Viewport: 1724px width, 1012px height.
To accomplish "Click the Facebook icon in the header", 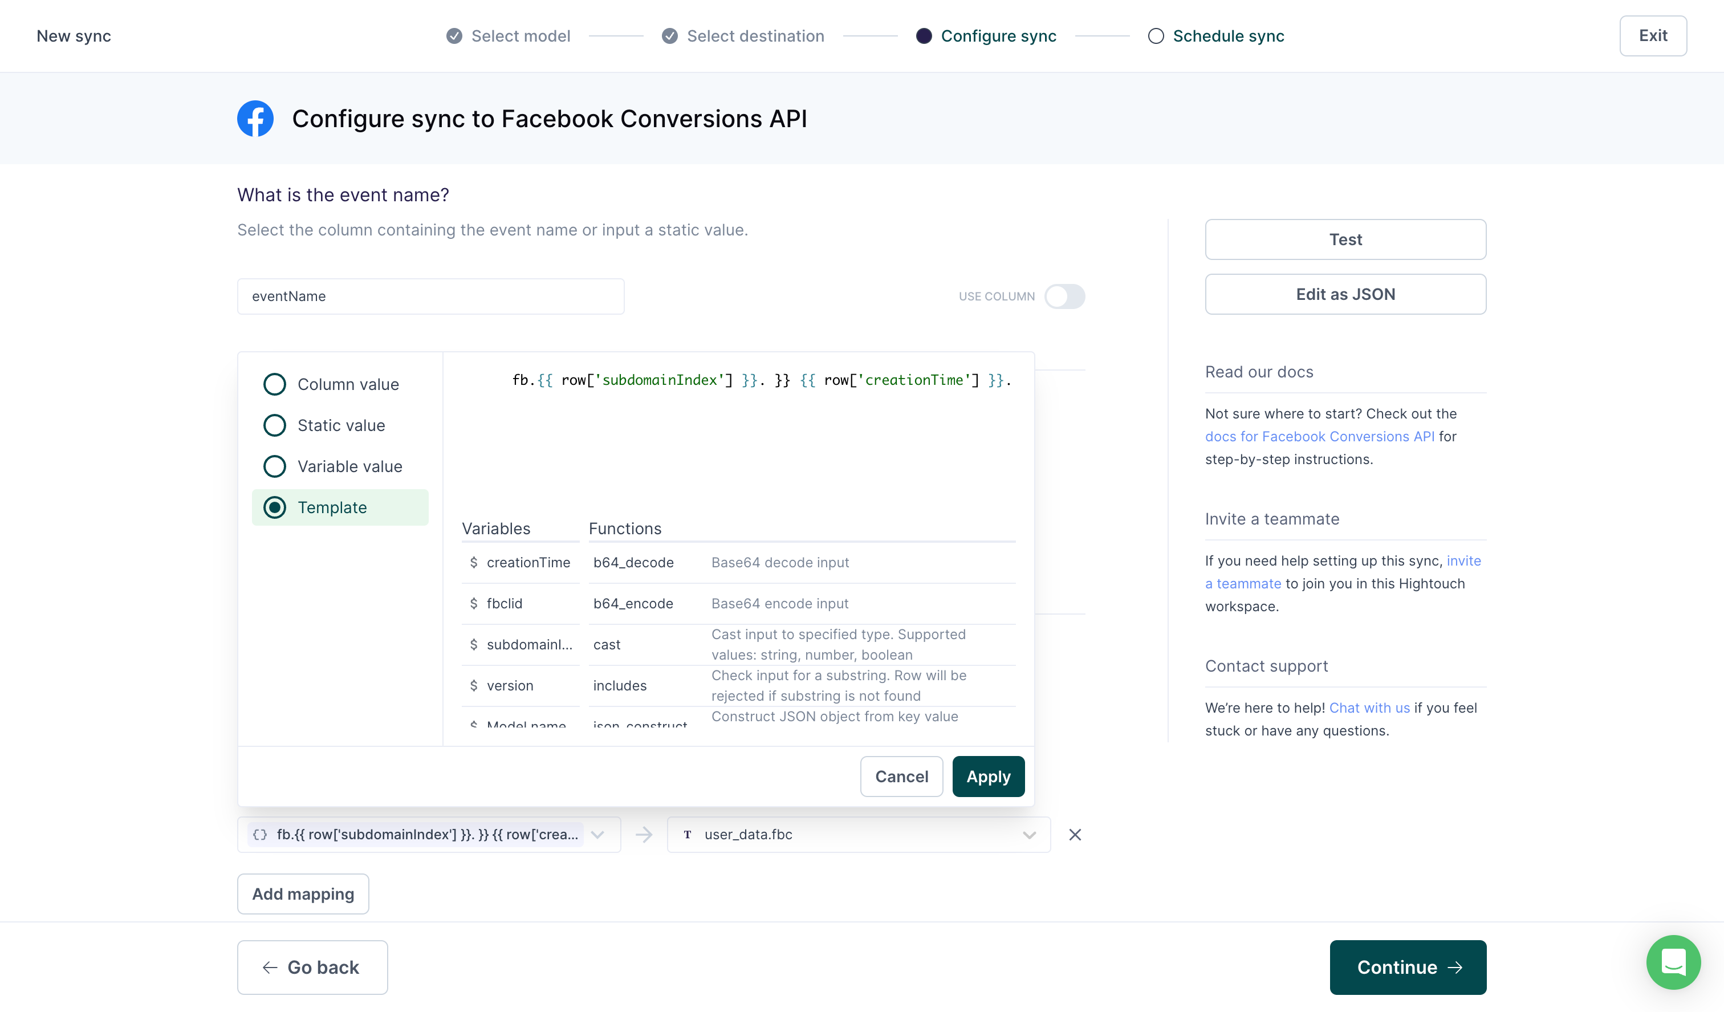I will tap(255, 118).
